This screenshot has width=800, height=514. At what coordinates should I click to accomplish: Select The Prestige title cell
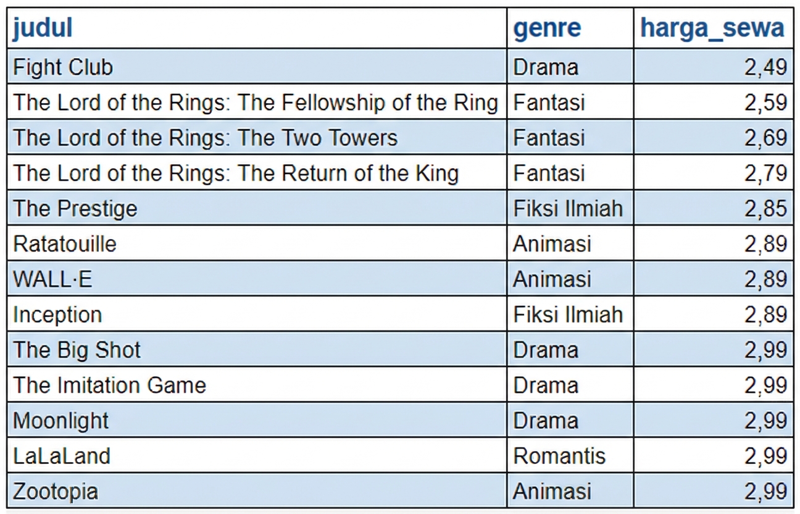75,208
